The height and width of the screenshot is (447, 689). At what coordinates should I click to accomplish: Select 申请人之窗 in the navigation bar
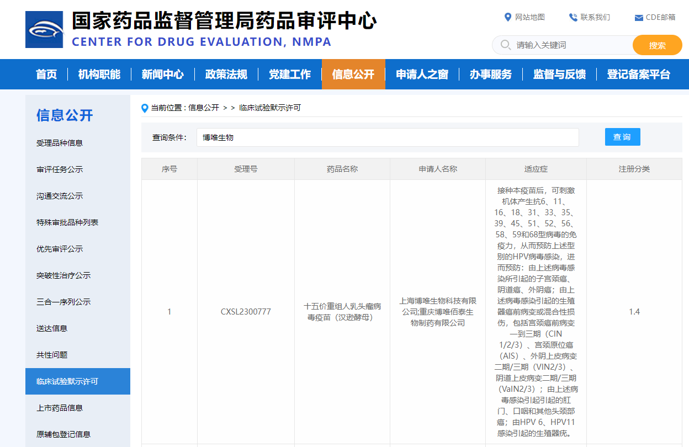(x=422, y=74)
